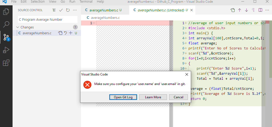Screen dimensions: 272x127
Task: Discard changes for averageNumbers.c
Action: [x=65, y=33]
